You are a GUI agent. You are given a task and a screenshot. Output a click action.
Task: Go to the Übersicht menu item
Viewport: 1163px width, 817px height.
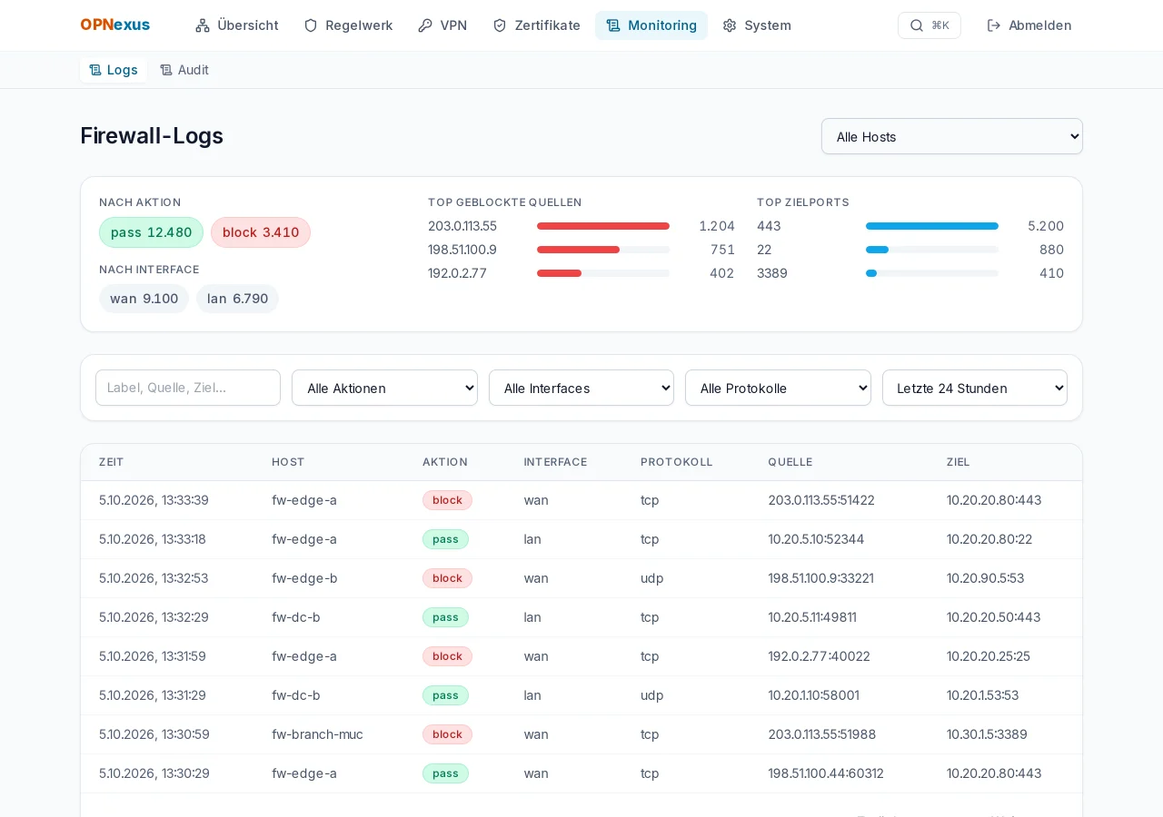click(x=237, y=25)
